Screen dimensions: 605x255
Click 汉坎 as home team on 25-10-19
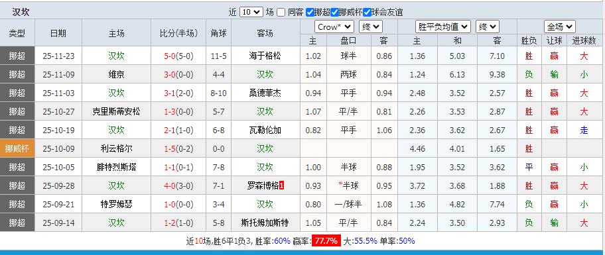pyautogui.click(x=117, y=130)
